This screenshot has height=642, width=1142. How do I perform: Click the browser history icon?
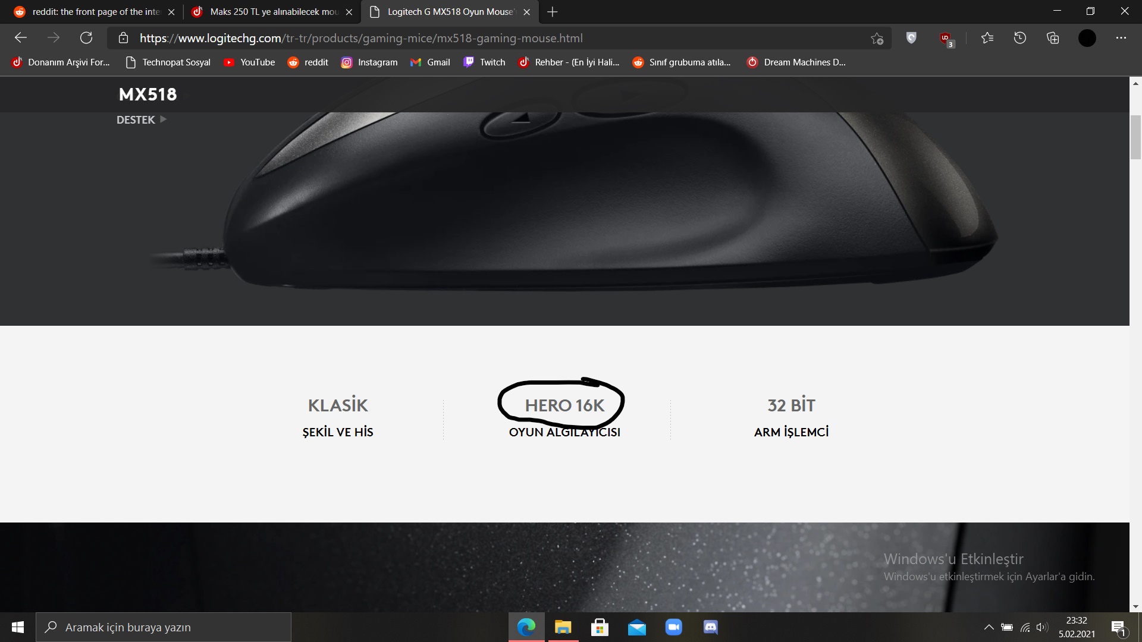[1019, 37]
